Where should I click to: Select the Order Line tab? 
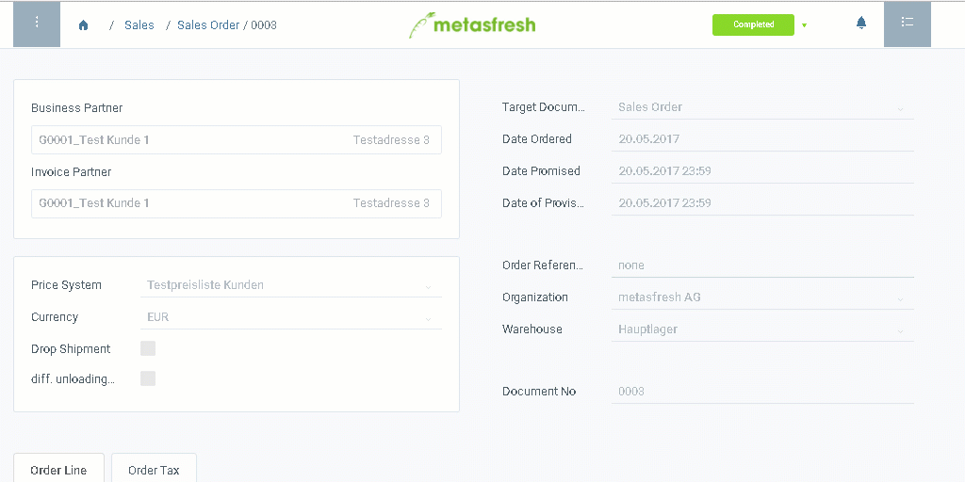click(x=58, y=471)
